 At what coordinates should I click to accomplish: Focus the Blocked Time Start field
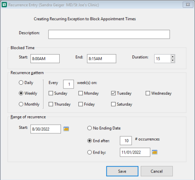coord(45,59)
